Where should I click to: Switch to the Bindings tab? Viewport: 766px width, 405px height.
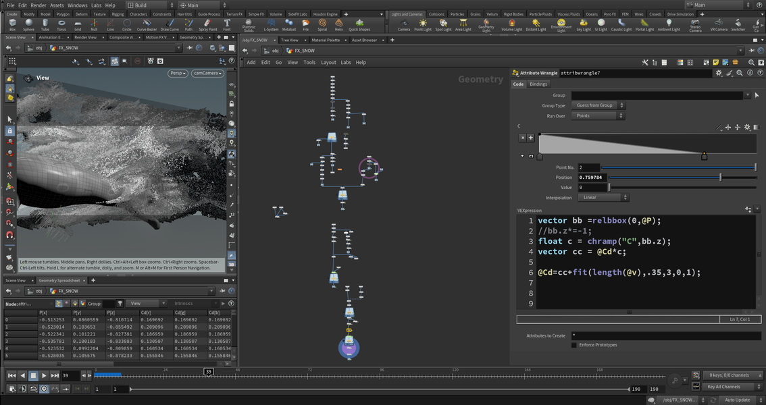[x=538, y=84]
